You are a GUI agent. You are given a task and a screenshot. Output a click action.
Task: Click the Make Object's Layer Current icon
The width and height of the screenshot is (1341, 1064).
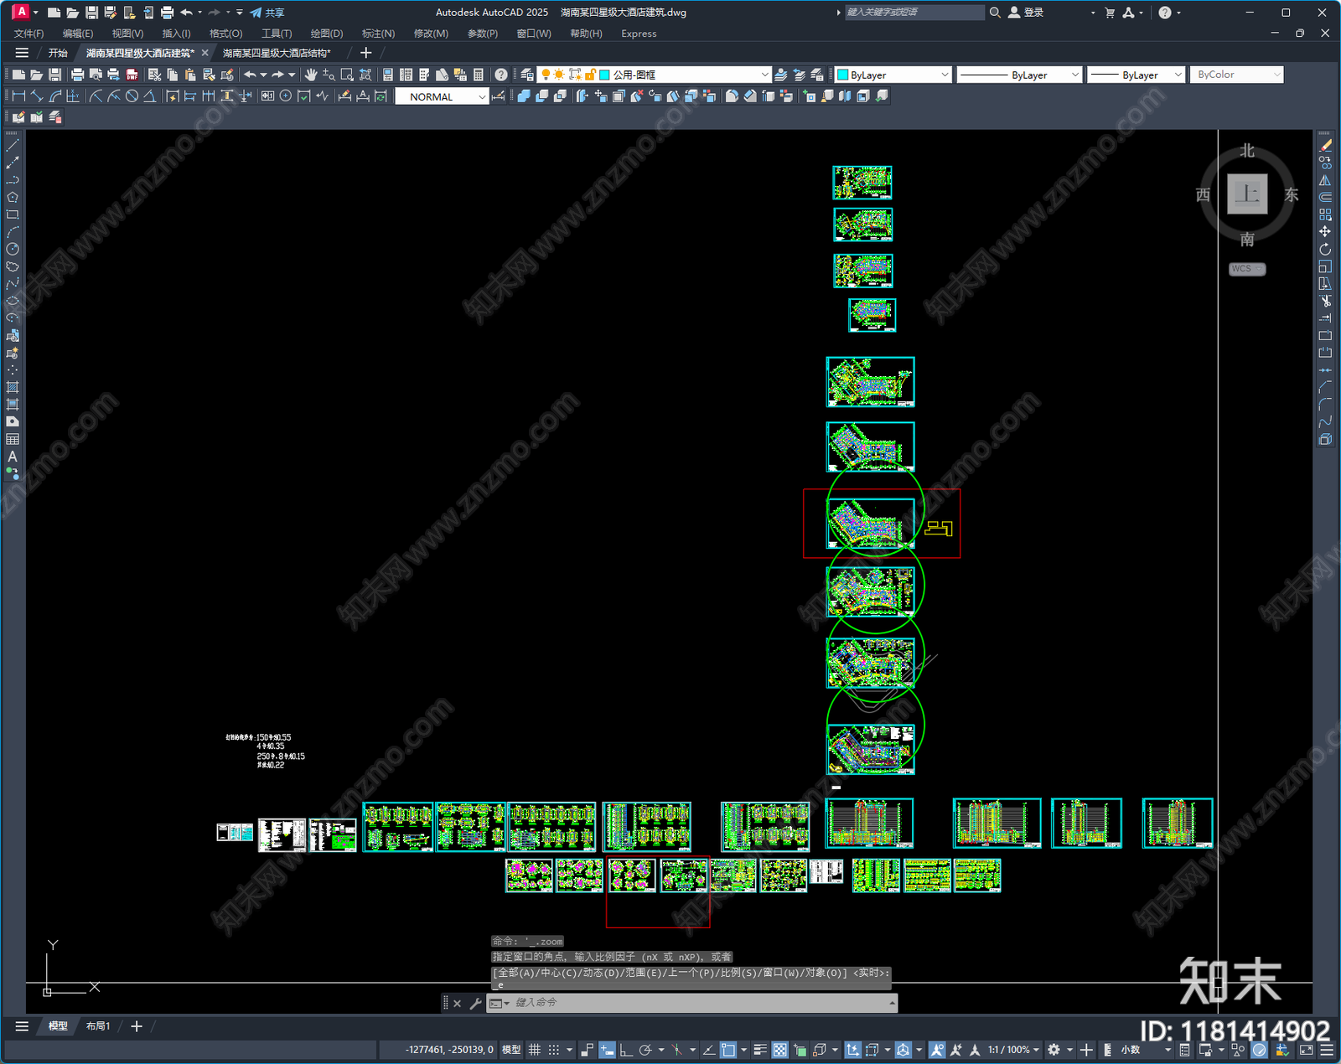tap(781, 75)
